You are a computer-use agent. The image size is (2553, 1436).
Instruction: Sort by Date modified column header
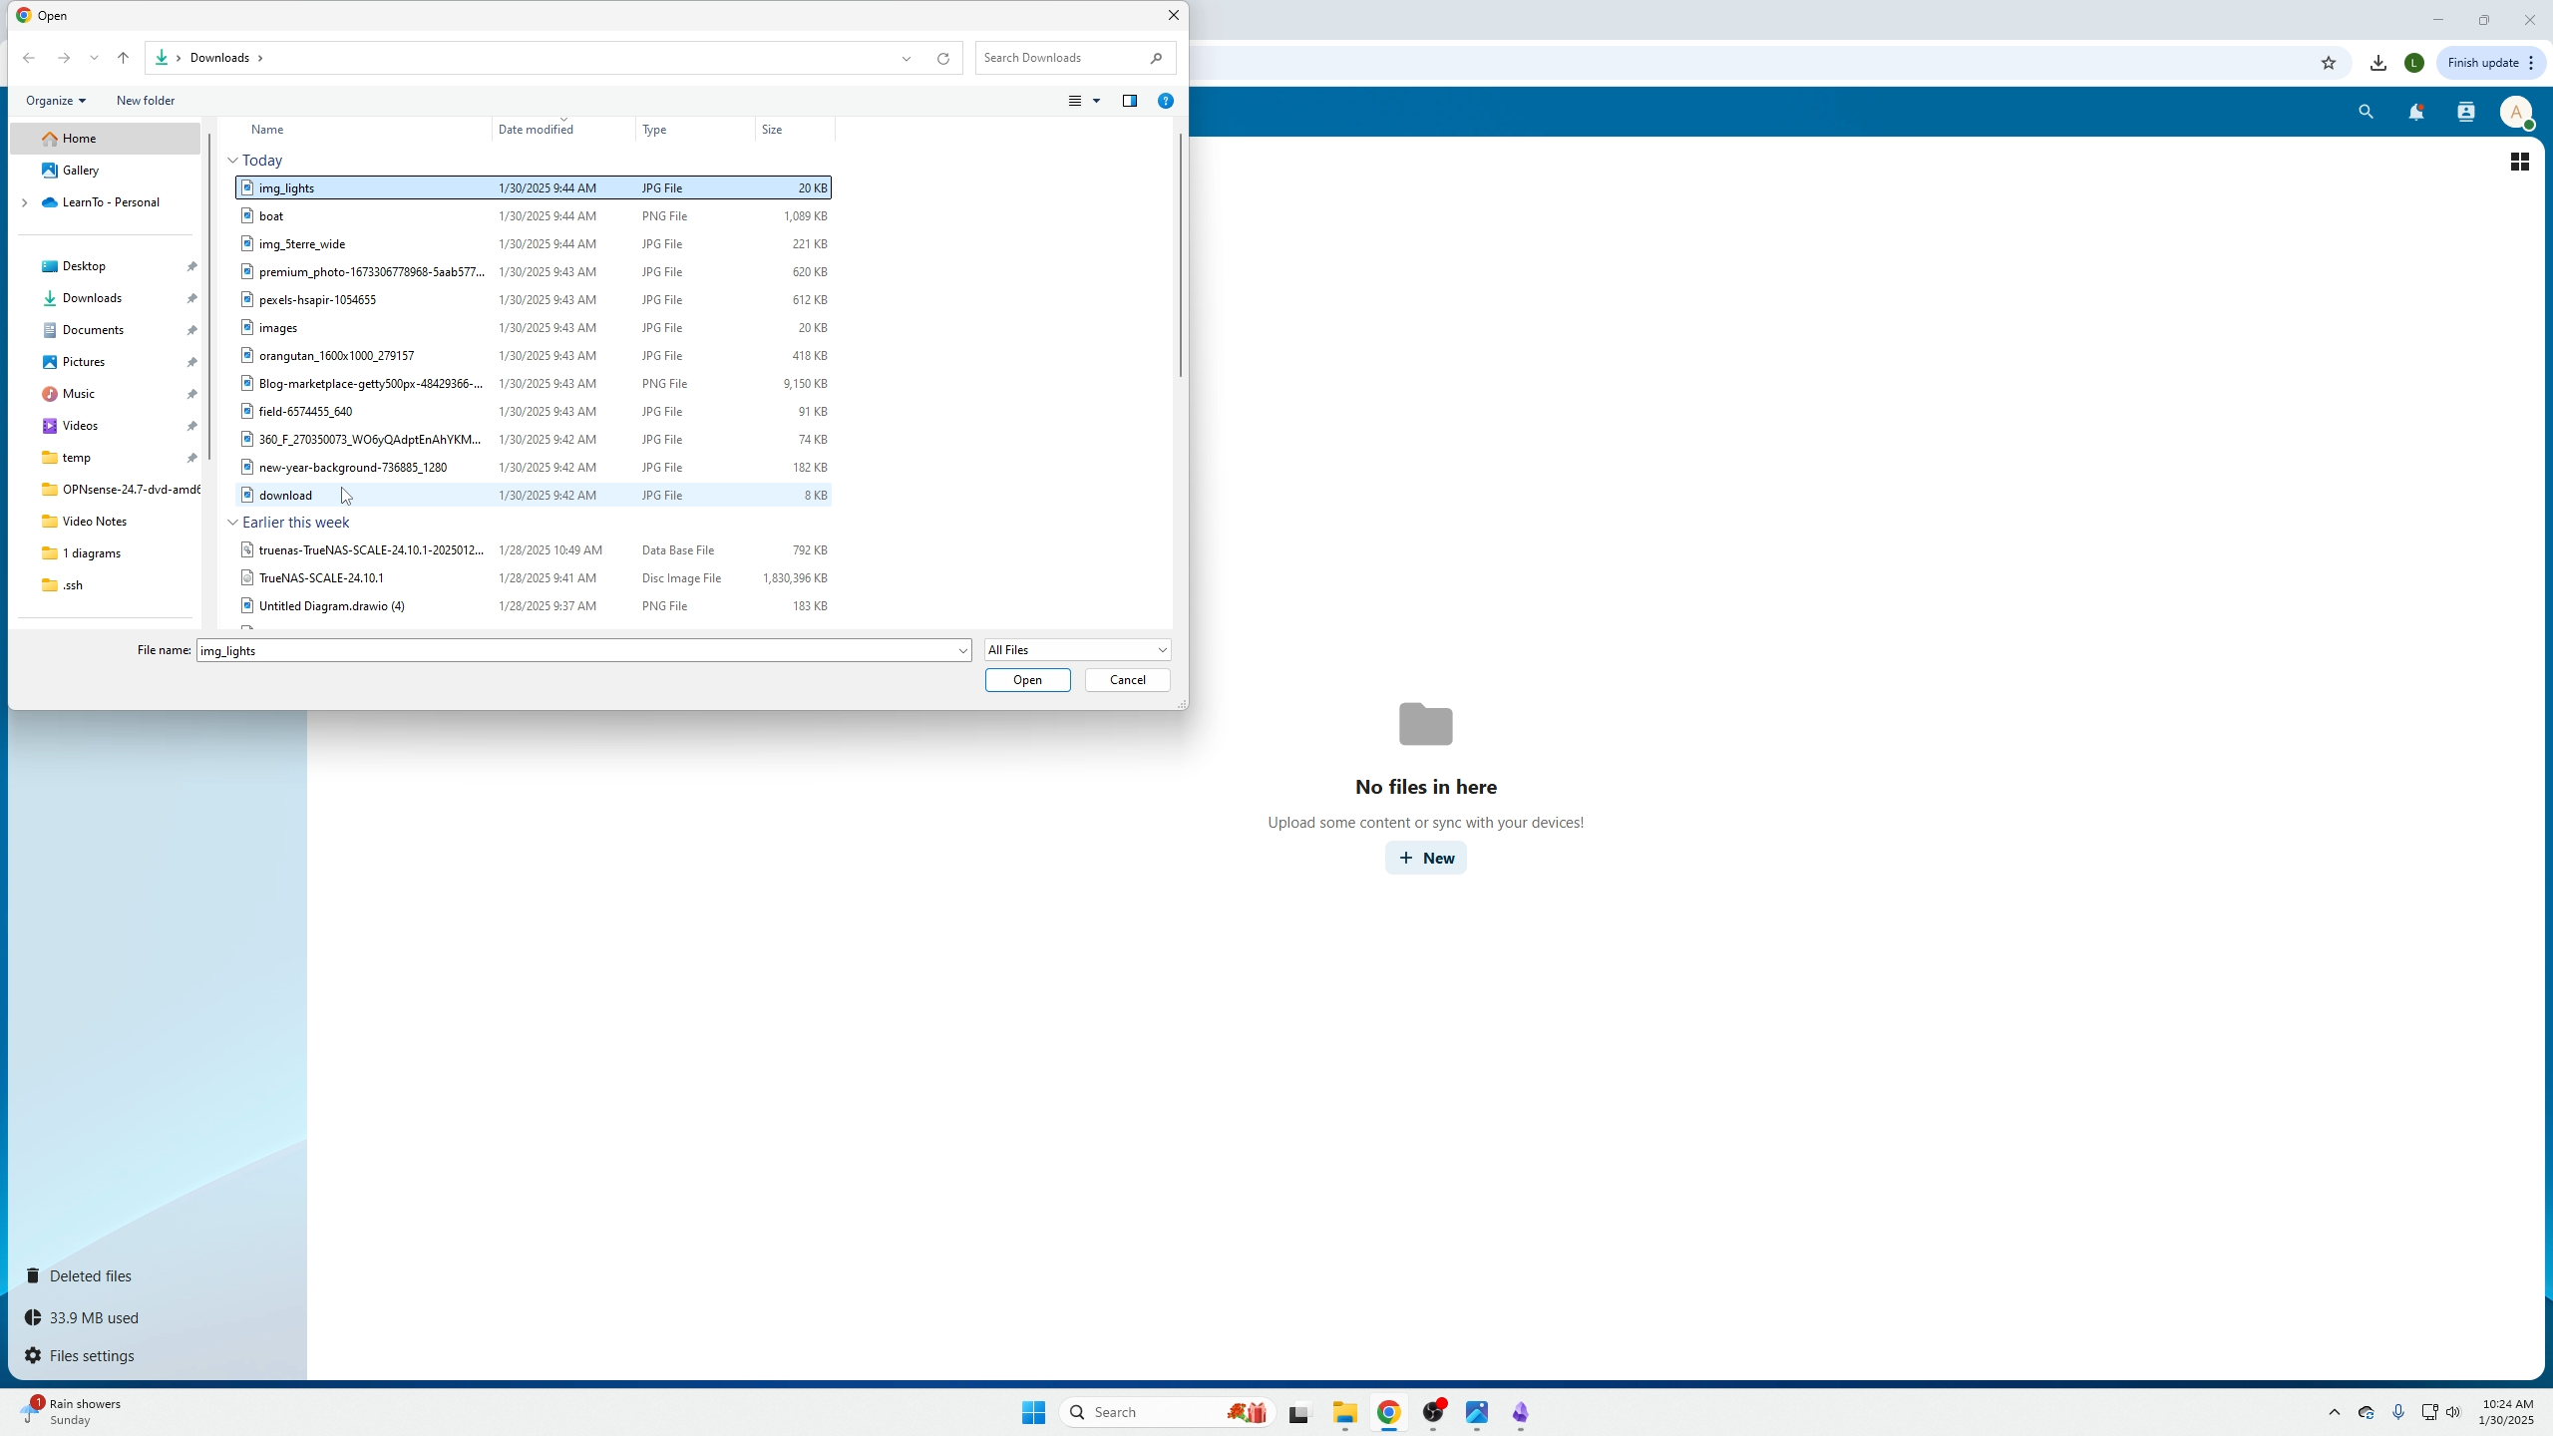tap(536, 130)
